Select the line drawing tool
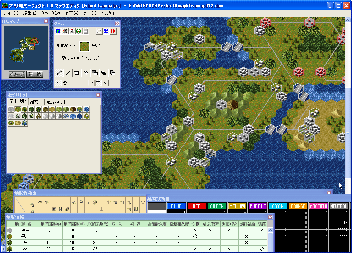The height and width of the screenshot is (253, 352). pyautogui.click(x=68, y=73)
